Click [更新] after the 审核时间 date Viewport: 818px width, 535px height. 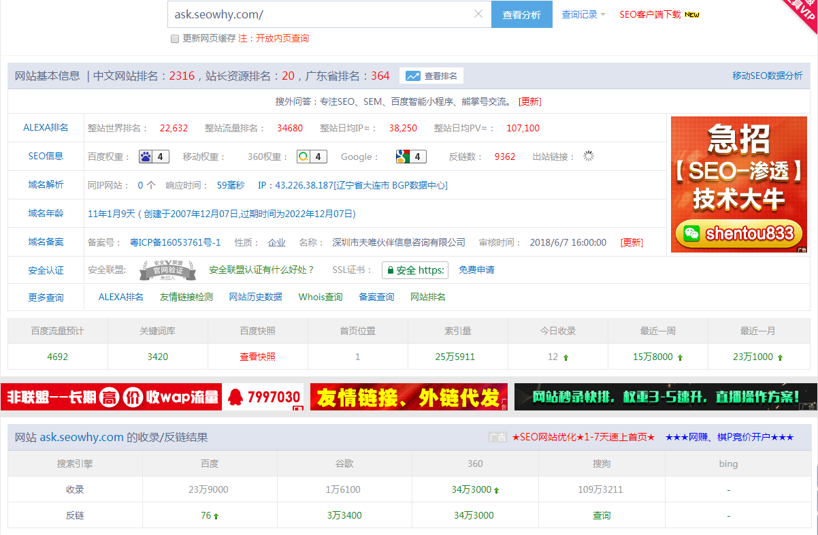coord(632,242)
